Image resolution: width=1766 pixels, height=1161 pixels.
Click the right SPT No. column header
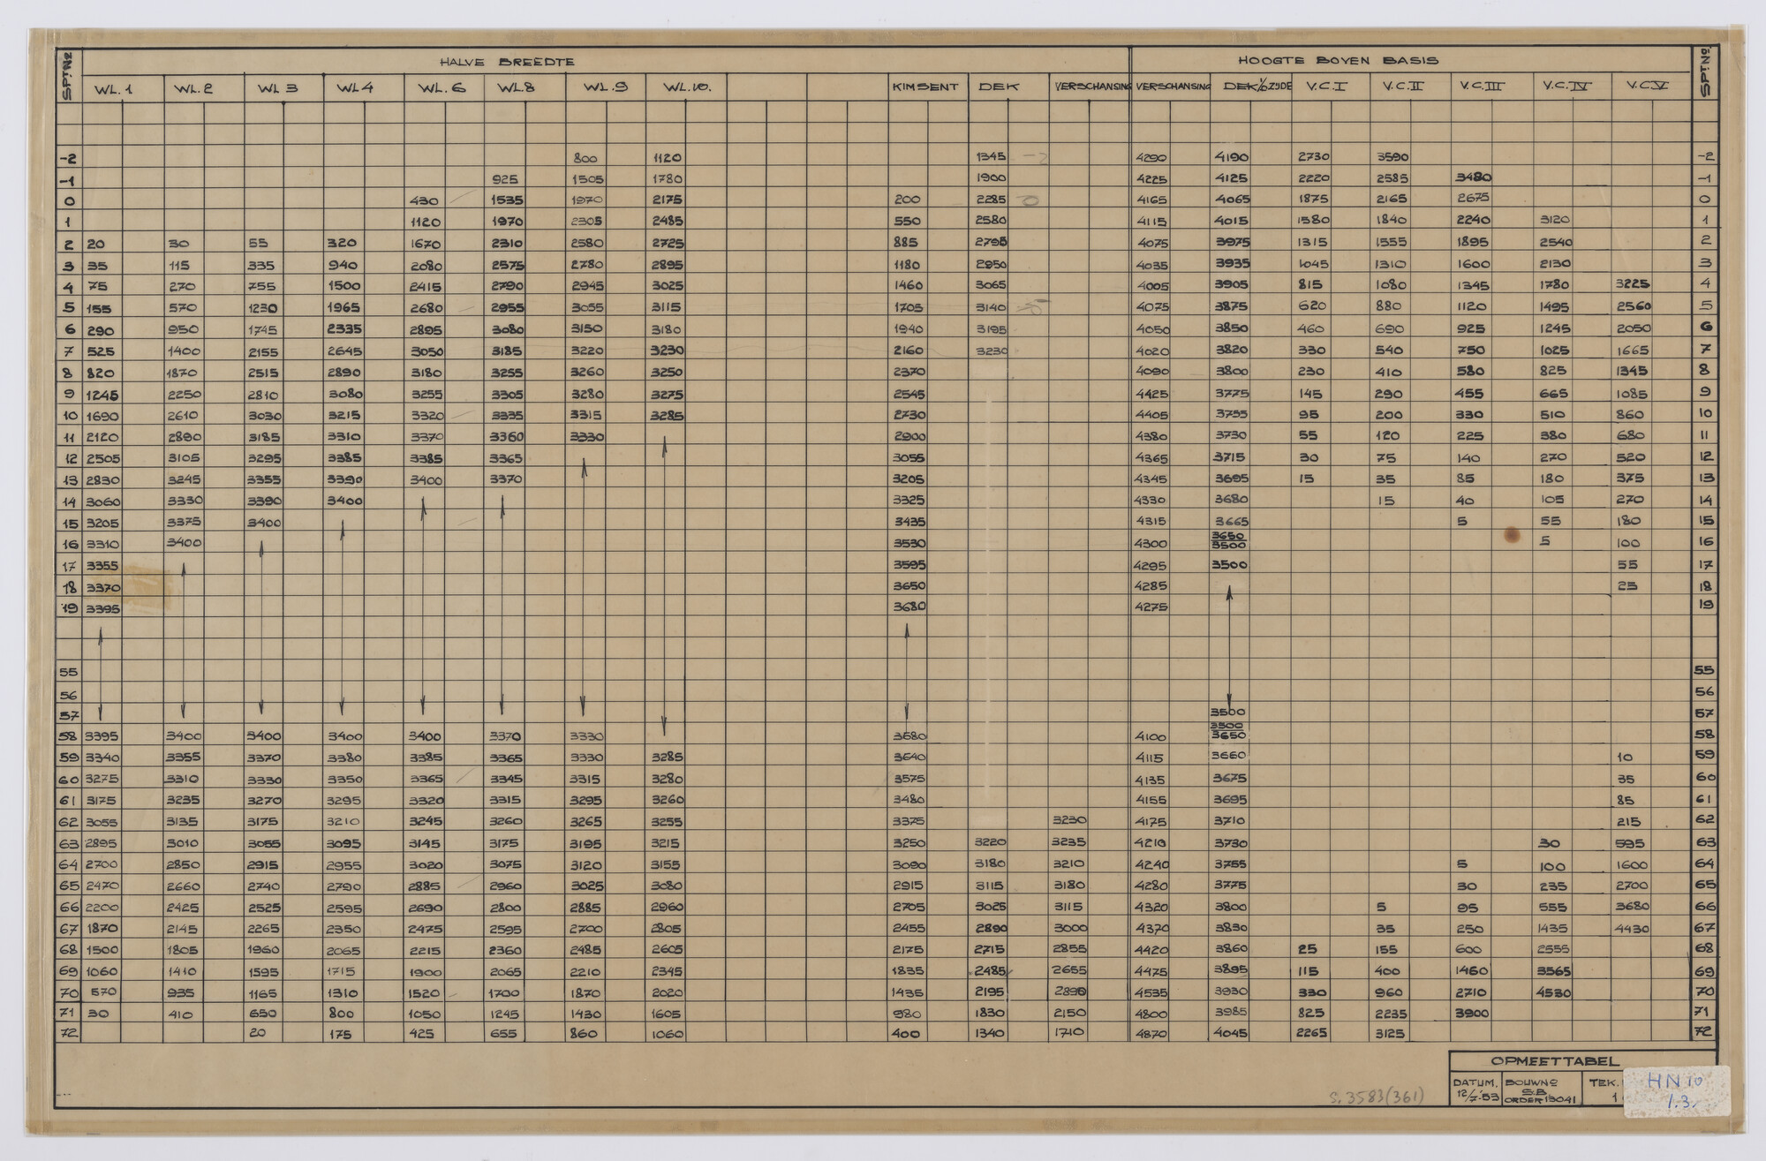point(1705,72)
